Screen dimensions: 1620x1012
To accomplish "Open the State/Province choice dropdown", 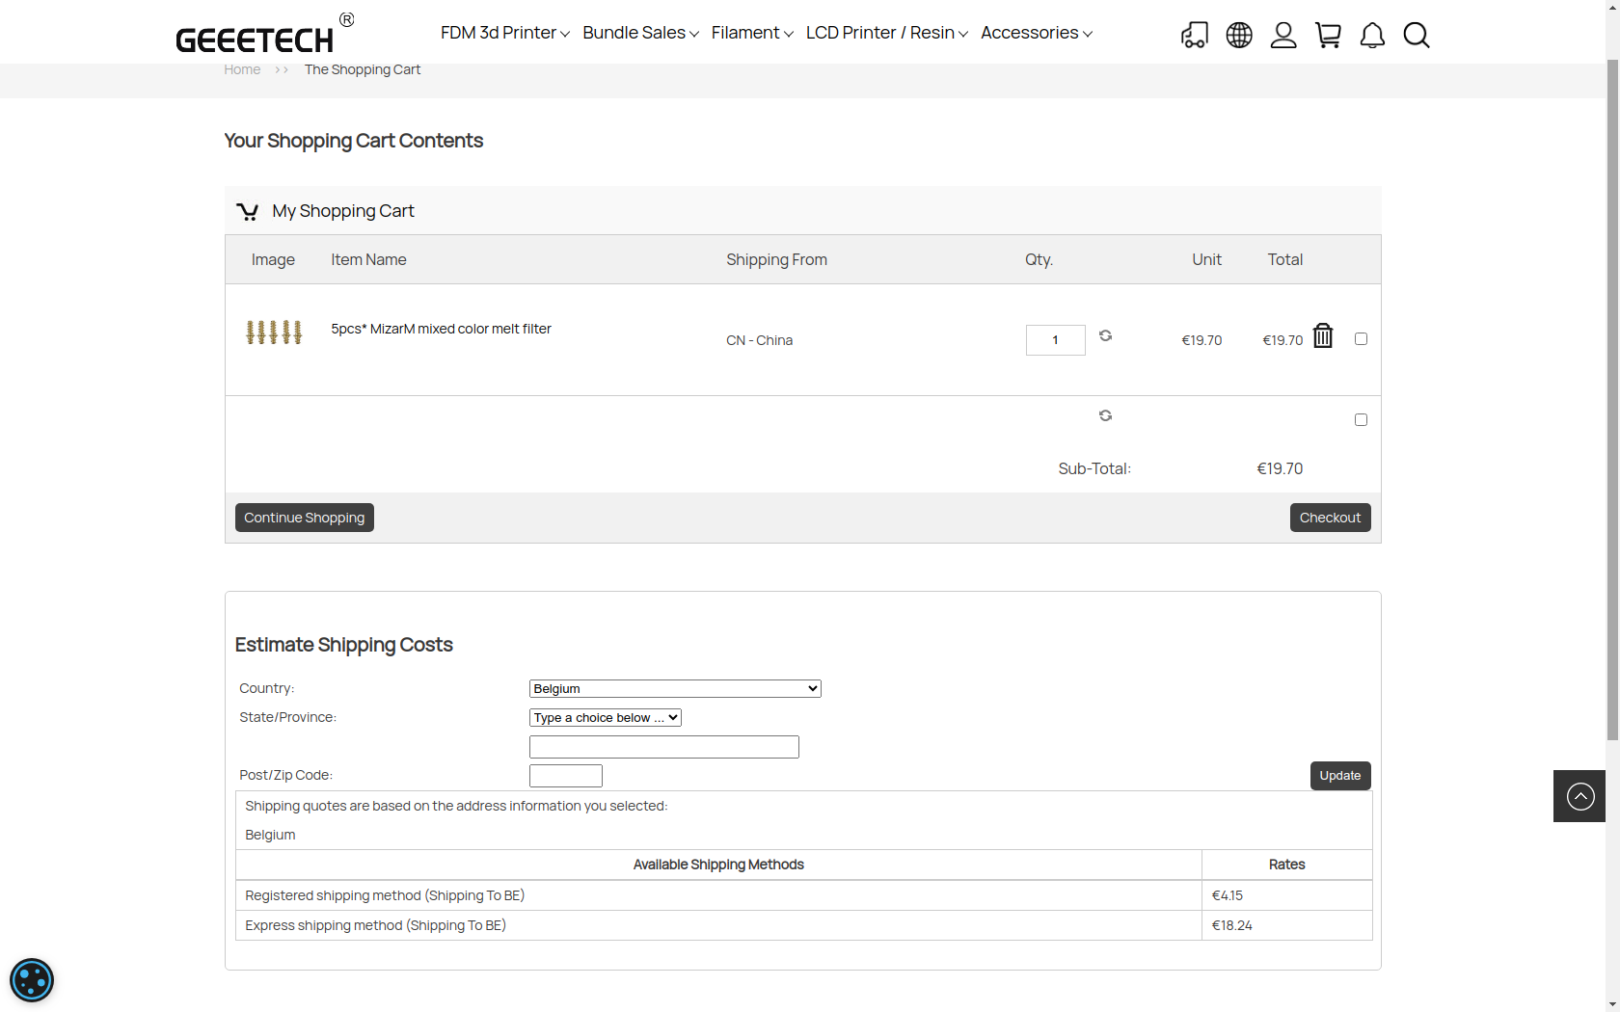I will pos(606,717).
